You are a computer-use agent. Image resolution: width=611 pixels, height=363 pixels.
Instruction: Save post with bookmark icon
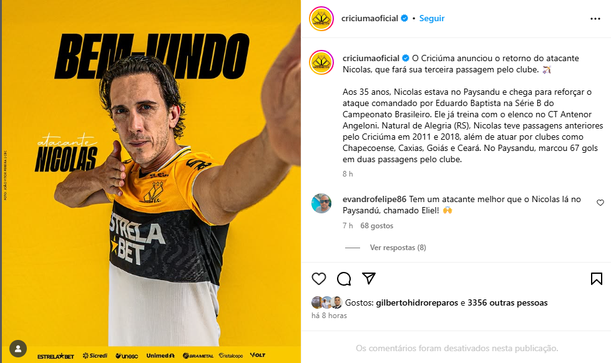596,278
